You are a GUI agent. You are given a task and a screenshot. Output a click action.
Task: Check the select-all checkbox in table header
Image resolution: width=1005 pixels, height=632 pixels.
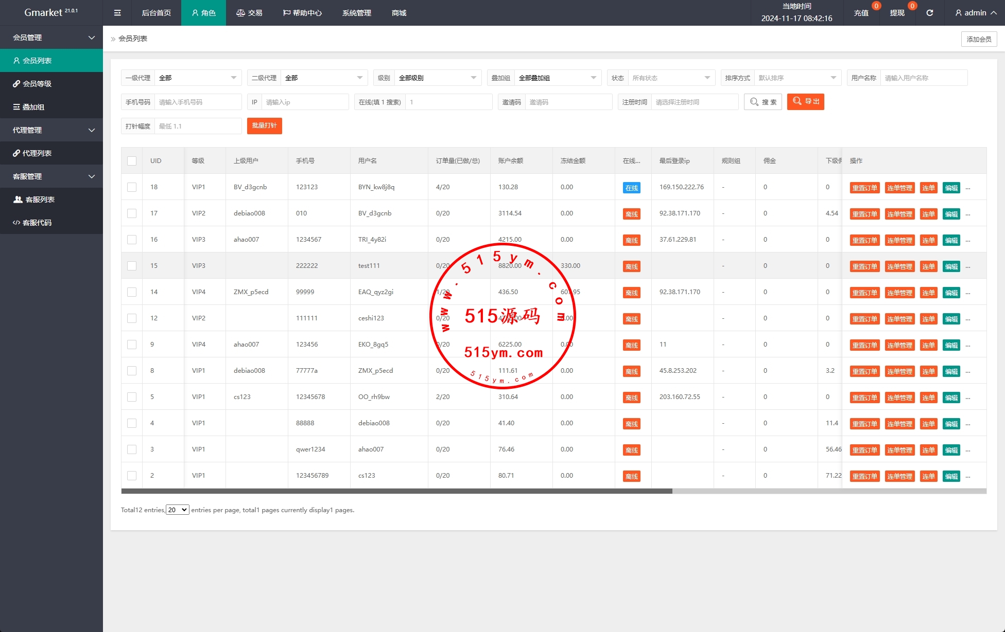pos(132,161)
